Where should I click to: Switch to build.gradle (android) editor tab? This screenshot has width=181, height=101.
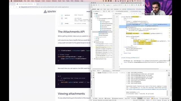[122, 11]
